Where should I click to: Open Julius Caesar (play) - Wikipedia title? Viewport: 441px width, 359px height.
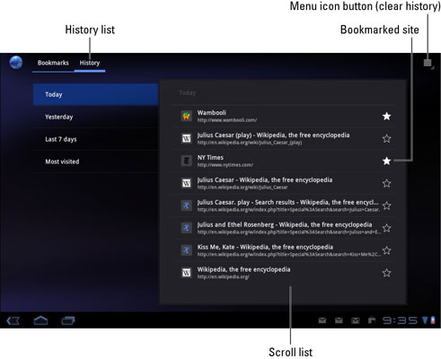pyautogui.click(x=273, y=136)
